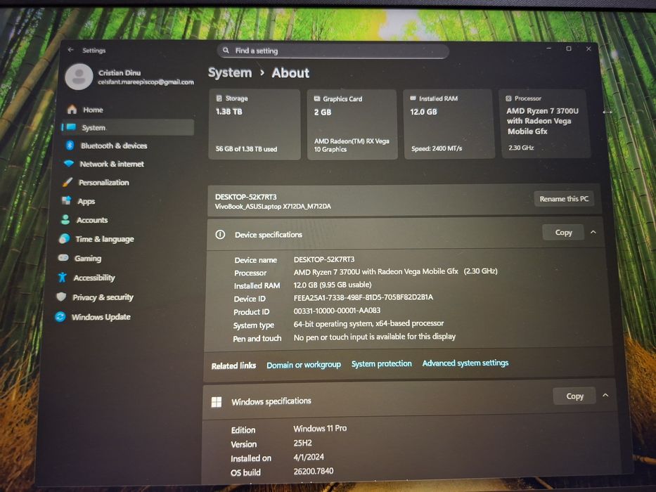This screenshot has height=492, width=656.
Task: Click the Bluetooth & devices icon
Action: [x=70, y=145]
